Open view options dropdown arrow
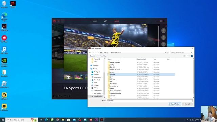The image size is (217, 122). tap(187, 56)
